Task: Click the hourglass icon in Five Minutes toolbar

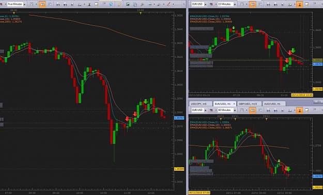Action: click(89, 5)
